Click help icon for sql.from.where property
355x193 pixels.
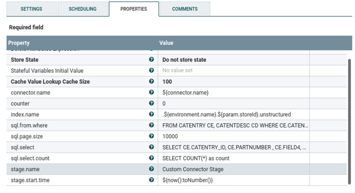click(x=151, y=125)
